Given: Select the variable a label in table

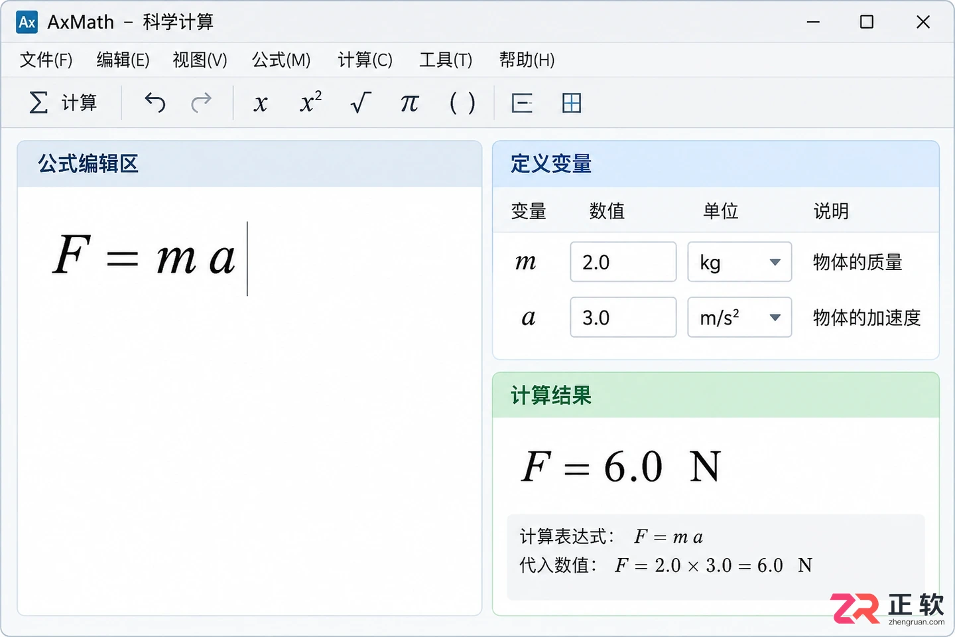Looking at the screenshot, I should [528, 317].
